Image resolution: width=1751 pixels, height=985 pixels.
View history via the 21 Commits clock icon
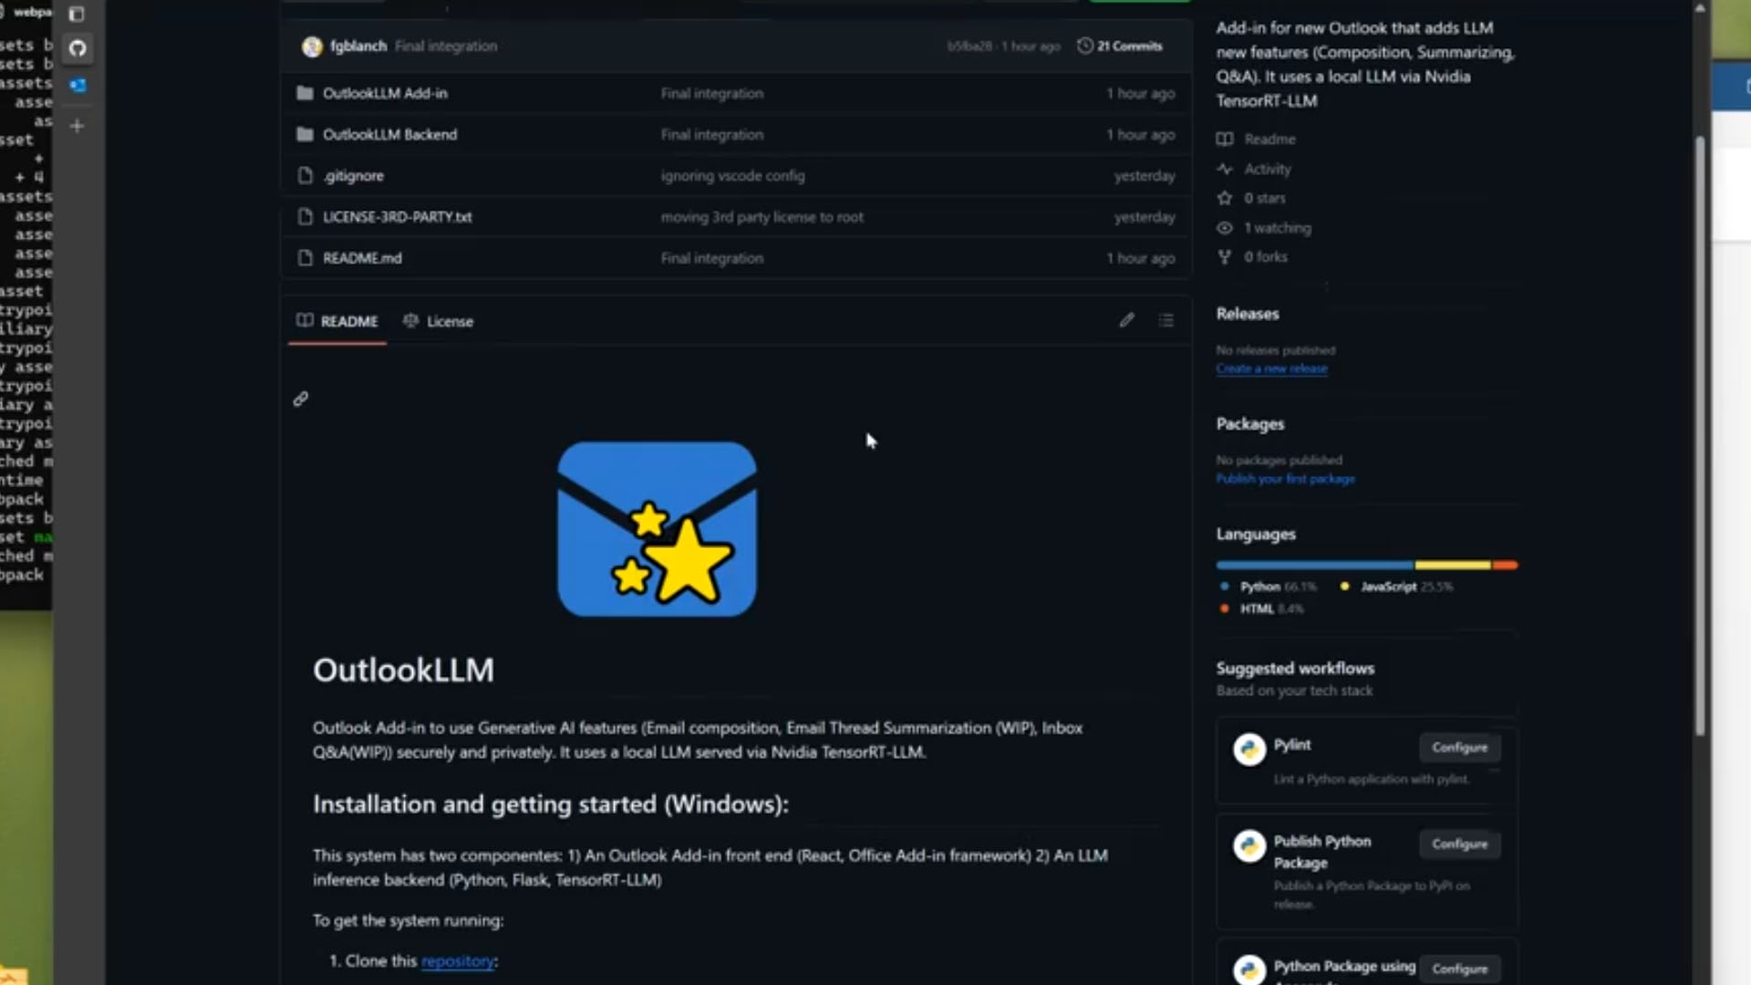click(x=1084, y=46)
